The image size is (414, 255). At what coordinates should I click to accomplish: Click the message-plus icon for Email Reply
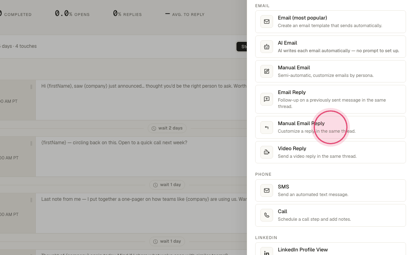tap(267, 99)
